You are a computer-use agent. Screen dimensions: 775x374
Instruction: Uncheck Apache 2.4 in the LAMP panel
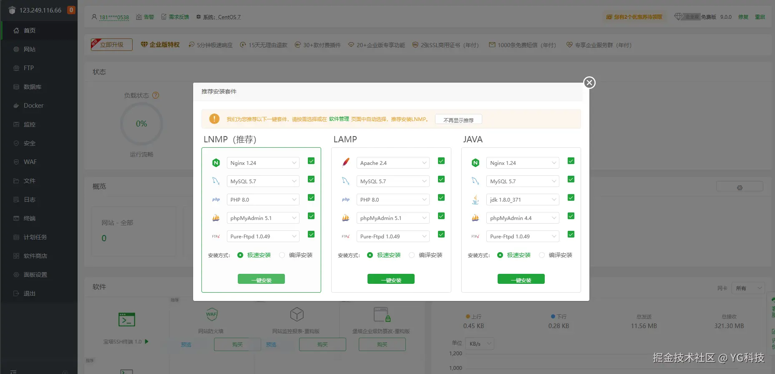click(441, 161)
